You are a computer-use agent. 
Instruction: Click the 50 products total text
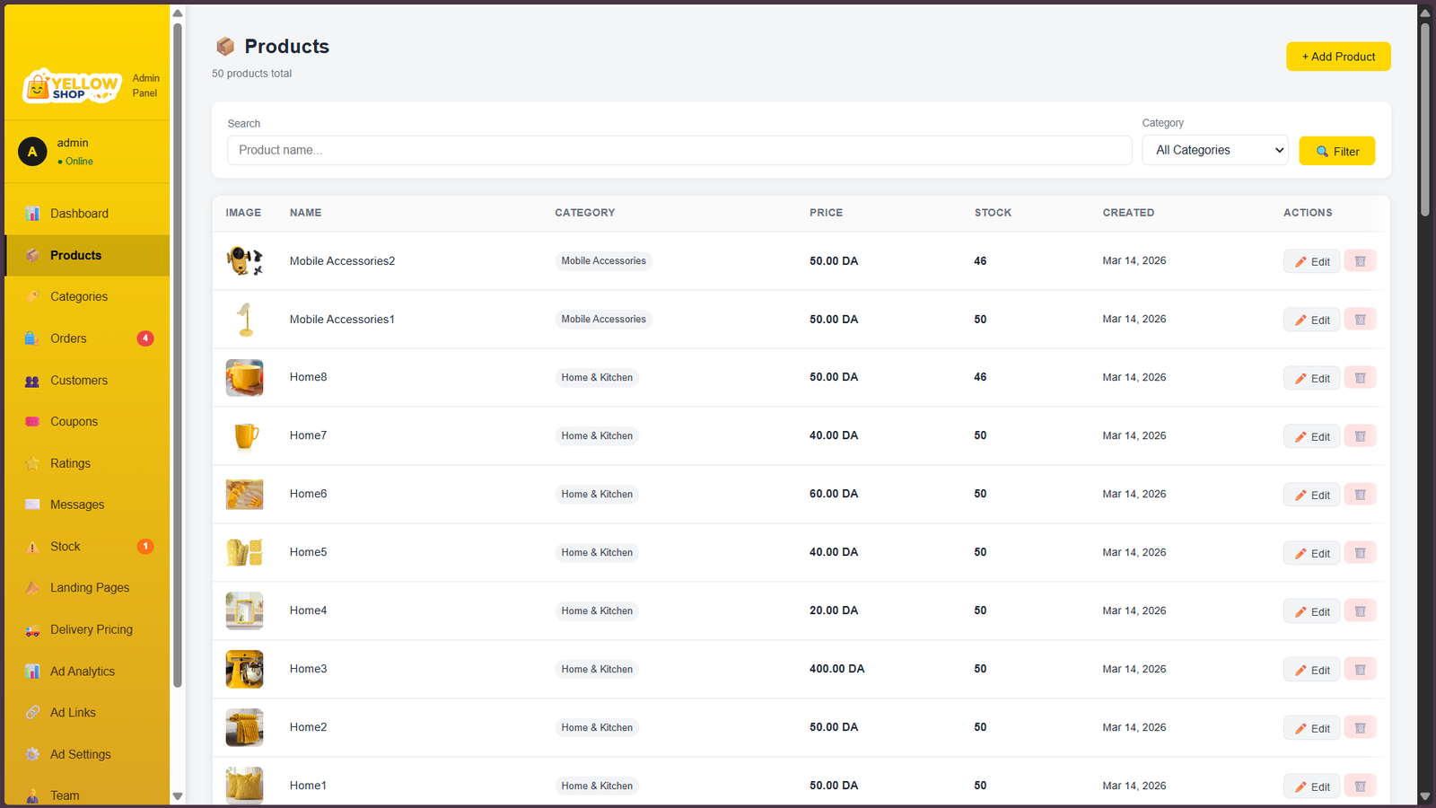(x=251, y=74)
